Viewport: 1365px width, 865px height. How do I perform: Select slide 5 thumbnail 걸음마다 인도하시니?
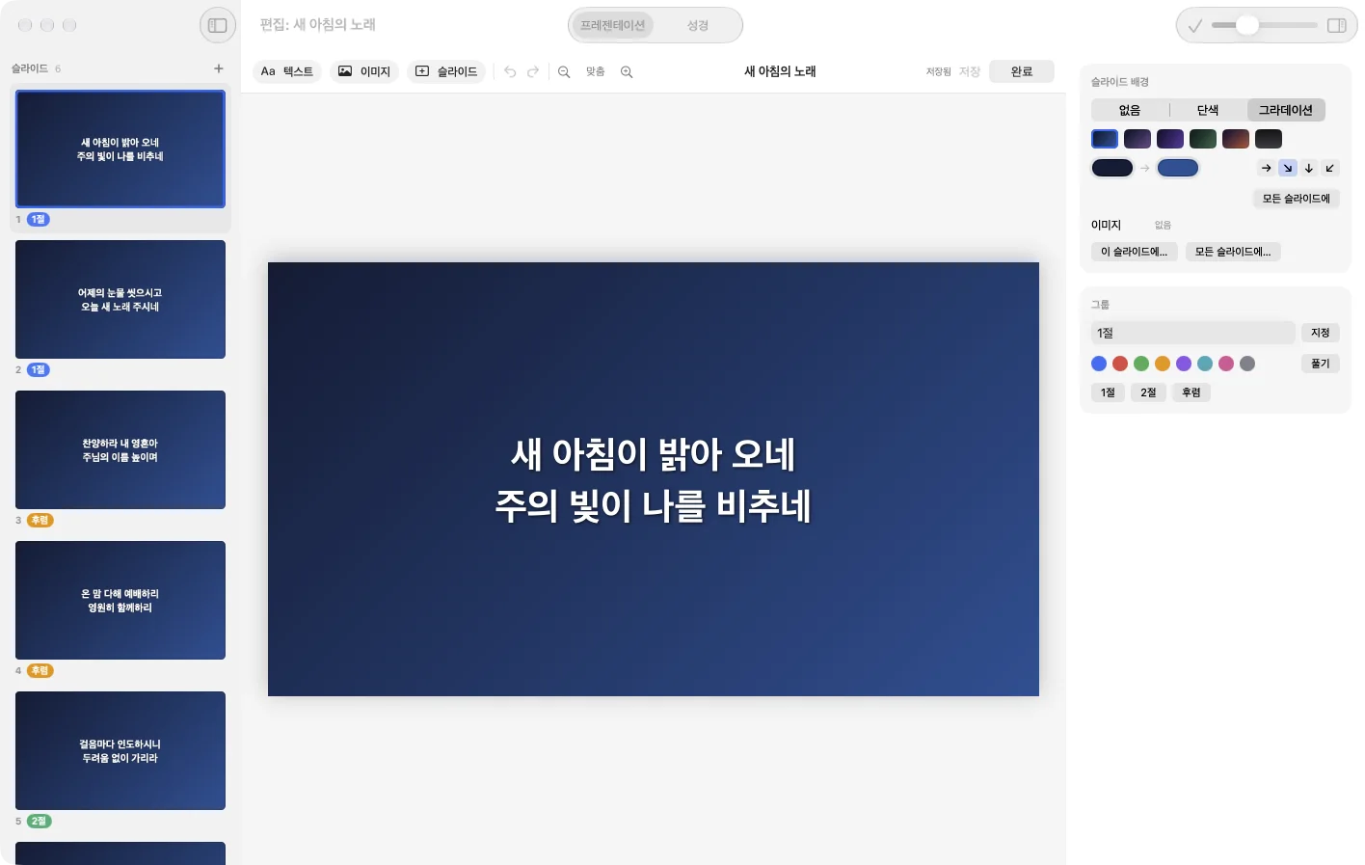[120, 751]
